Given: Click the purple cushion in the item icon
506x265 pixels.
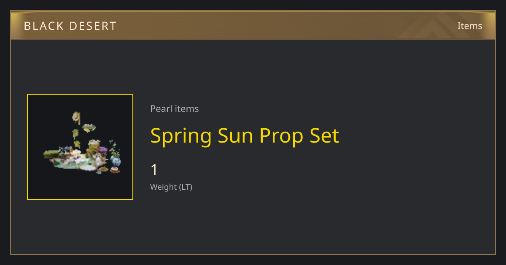Looking at the screenshot, I should pyautogui.click(x=103, y=149).
